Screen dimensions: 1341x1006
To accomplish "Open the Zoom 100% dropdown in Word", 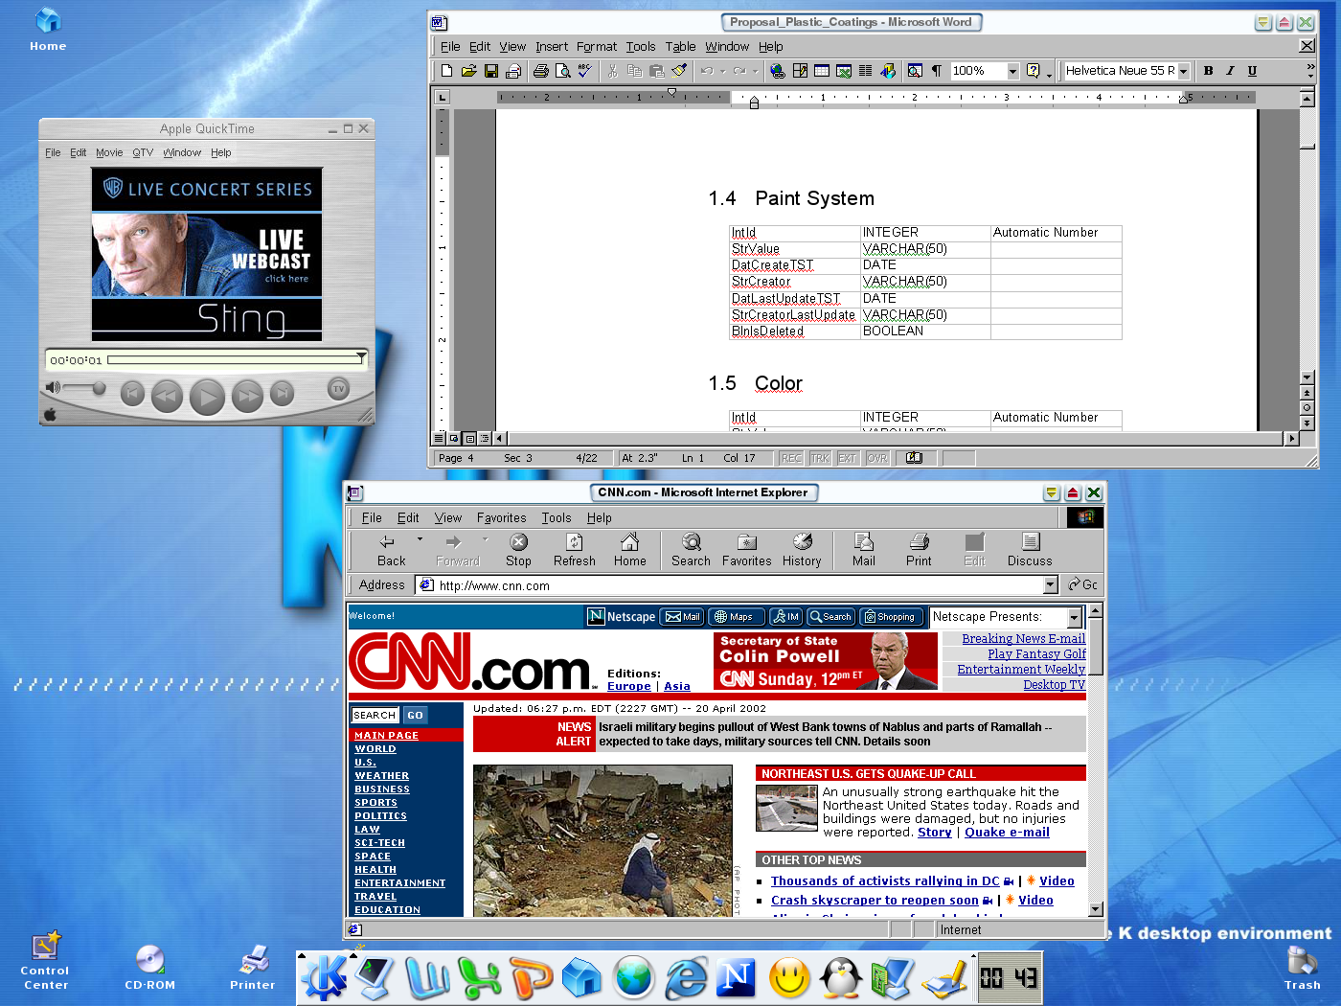I will (1012, 71).
